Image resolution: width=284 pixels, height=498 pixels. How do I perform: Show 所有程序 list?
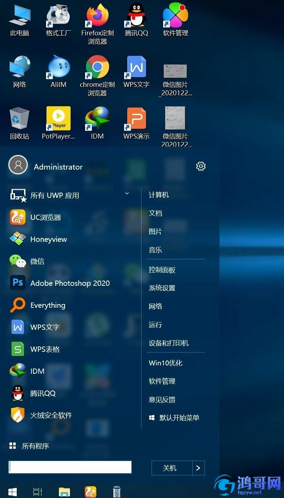29,446
